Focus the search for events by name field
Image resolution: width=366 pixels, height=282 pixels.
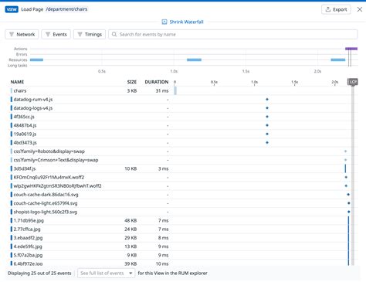pyautogui.click(x=233, y=34)
